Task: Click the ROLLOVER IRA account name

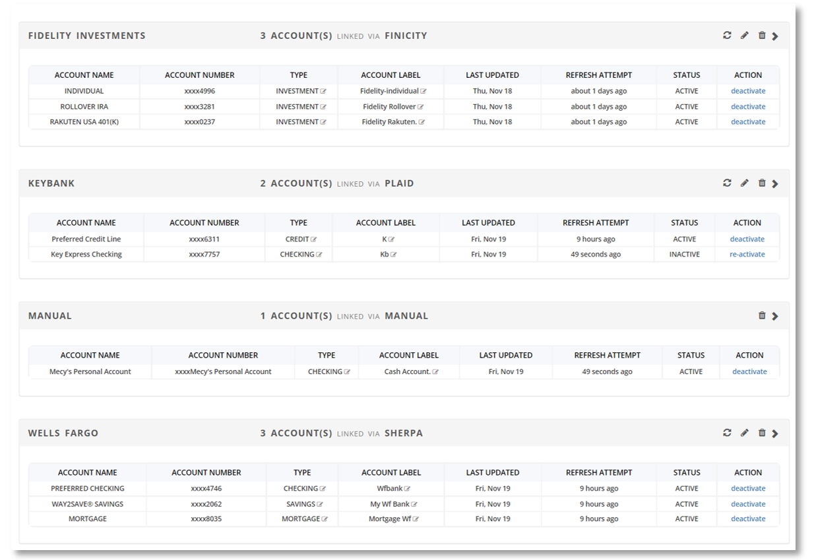Action: tap(84, 106)
